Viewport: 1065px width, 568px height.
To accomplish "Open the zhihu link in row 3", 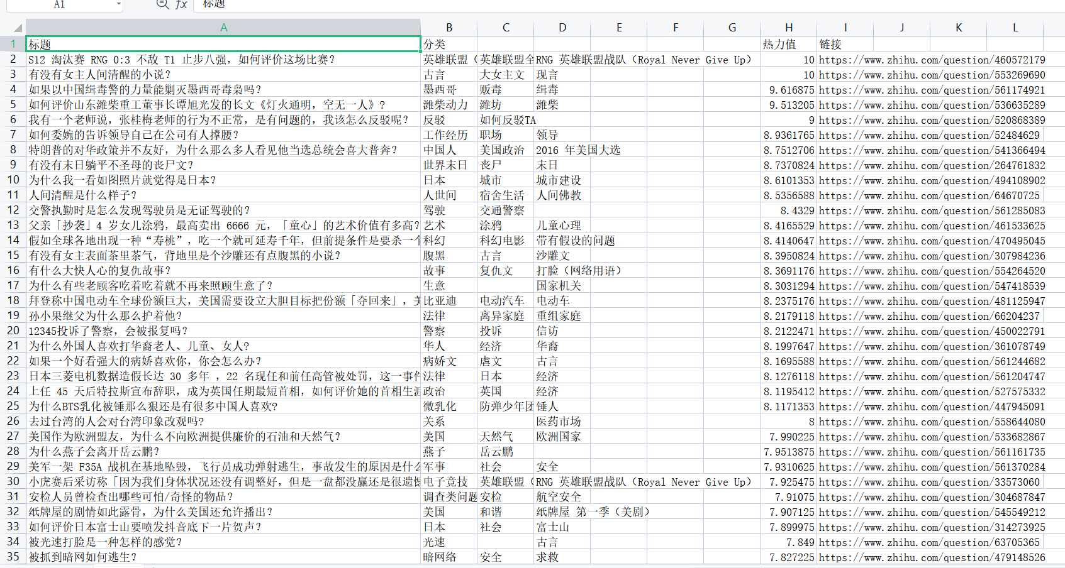I will tap(931, 74).
